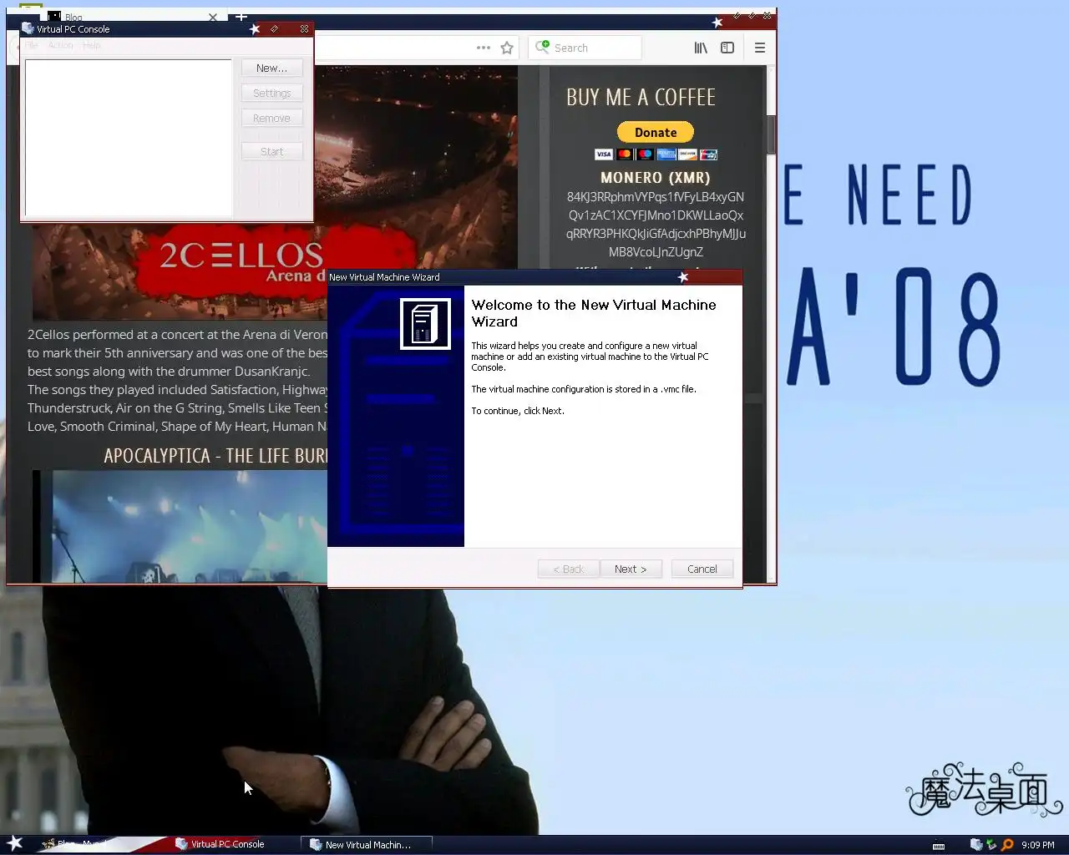
Task: Click the 9:09 PM taskbar clock
Action: coord(1038,845)
